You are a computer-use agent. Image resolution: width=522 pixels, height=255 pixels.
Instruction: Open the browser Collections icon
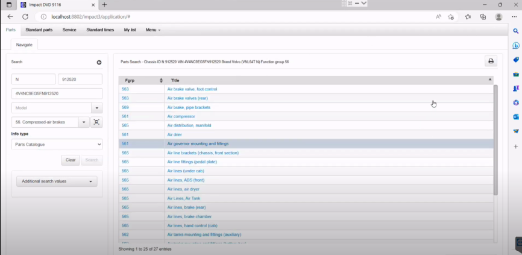point(483,16)
